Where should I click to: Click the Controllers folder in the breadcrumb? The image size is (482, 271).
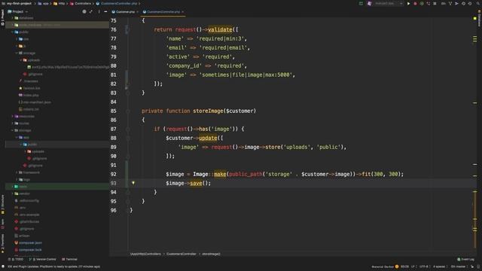click(81, 3)
